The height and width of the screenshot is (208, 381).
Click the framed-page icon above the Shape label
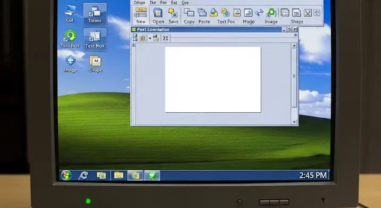[296, 13]
